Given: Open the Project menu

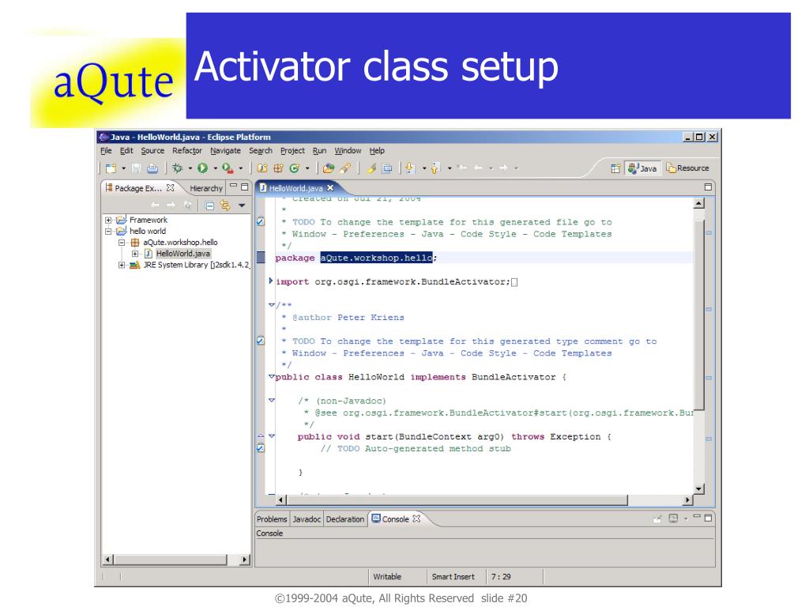Looking at the screenshot, I should [292, 151].
